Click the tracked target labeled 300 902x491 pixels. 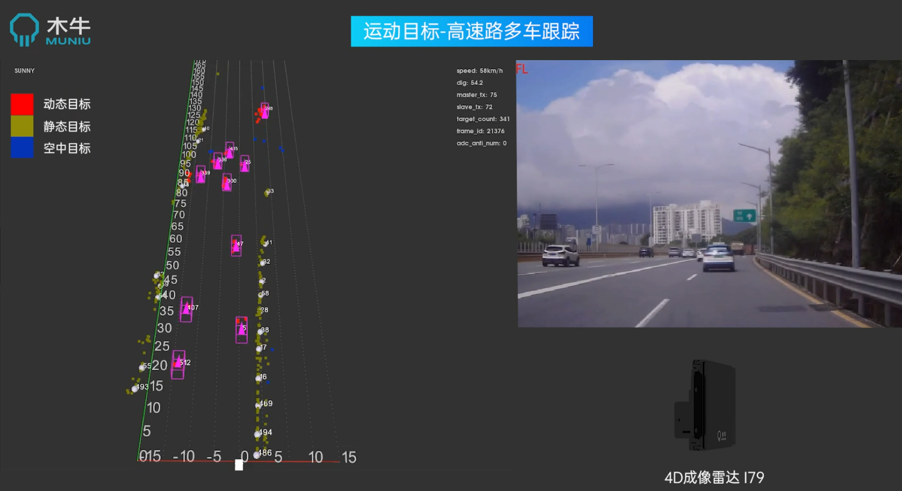point(227,182)
